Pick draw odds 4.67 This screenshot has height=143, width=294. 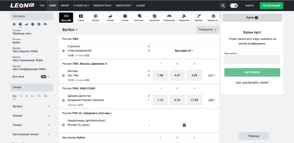pyautogui.click(x=177, y=75)
